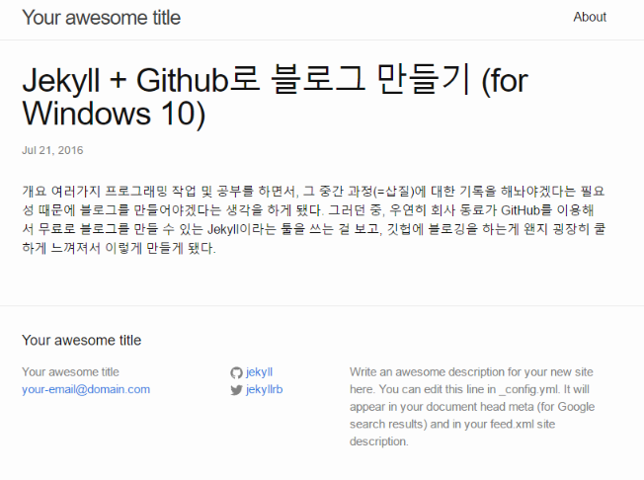Open the About page from header
Screen dimensions: 644x480
[590, 17]
